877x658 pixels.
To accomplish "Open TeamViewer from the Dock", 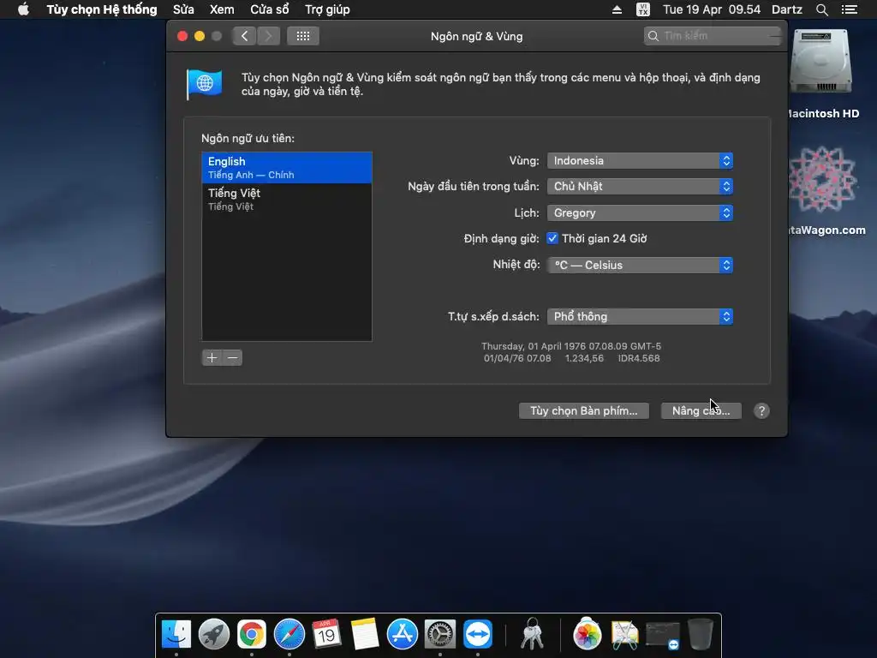I will pos(478,634).
